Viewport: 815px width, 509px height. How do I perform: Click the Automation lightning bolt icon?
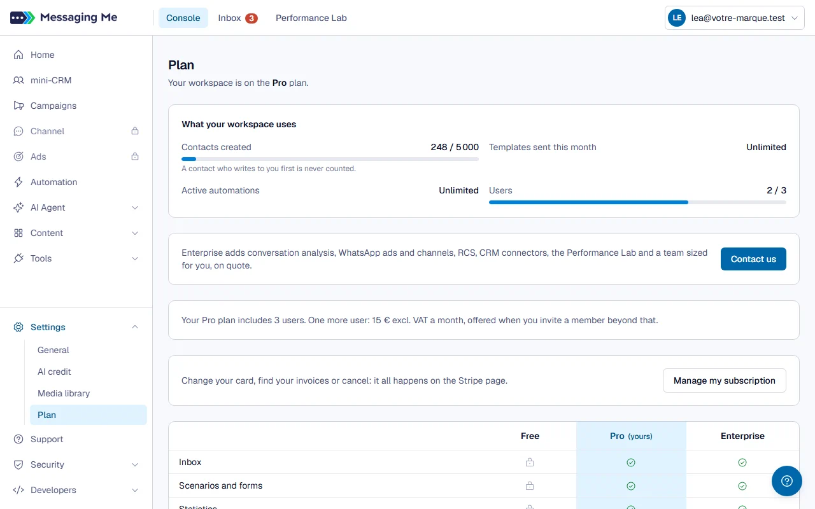18,182
